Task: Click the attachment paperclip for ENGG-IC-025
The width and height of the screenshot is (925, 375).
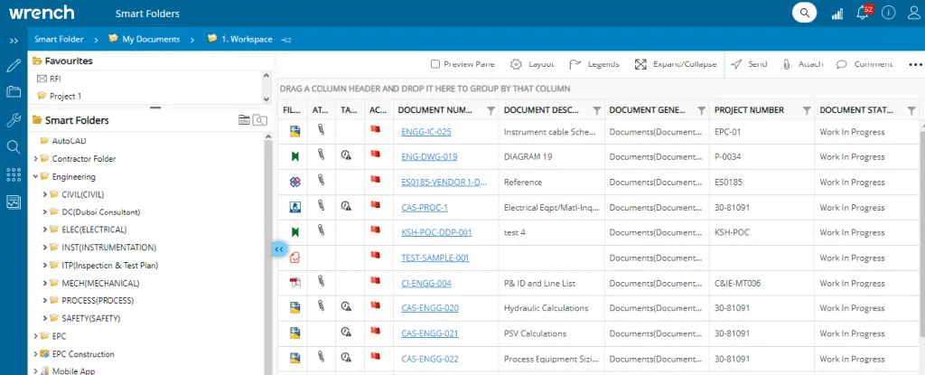Action: [x=321, y=130]
